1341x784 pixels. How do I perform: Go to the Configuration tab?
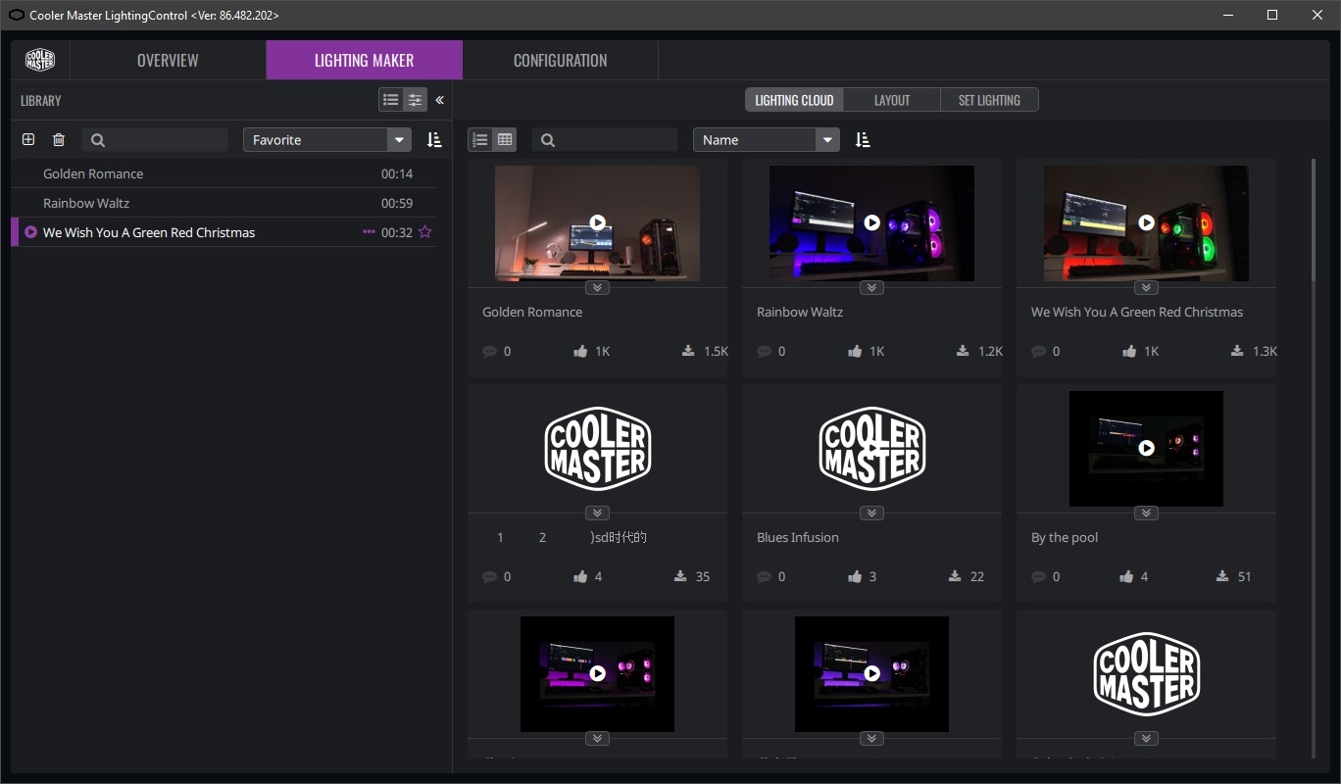pos(560,60)
